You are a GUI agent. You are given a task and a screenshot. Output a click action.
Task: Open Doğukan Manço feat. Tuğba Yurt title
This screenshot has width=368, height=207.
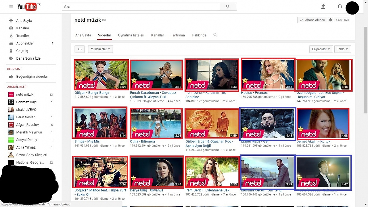(100, 192)
